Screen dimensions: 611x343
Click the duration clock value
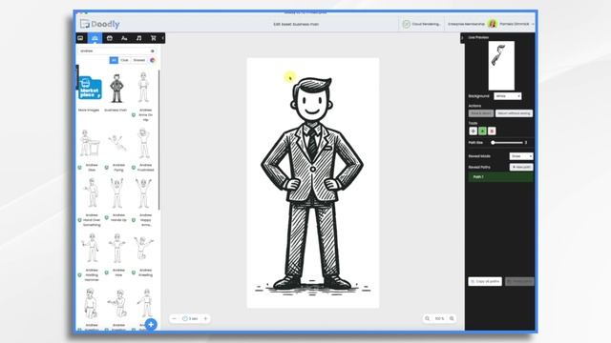point(190,318)
